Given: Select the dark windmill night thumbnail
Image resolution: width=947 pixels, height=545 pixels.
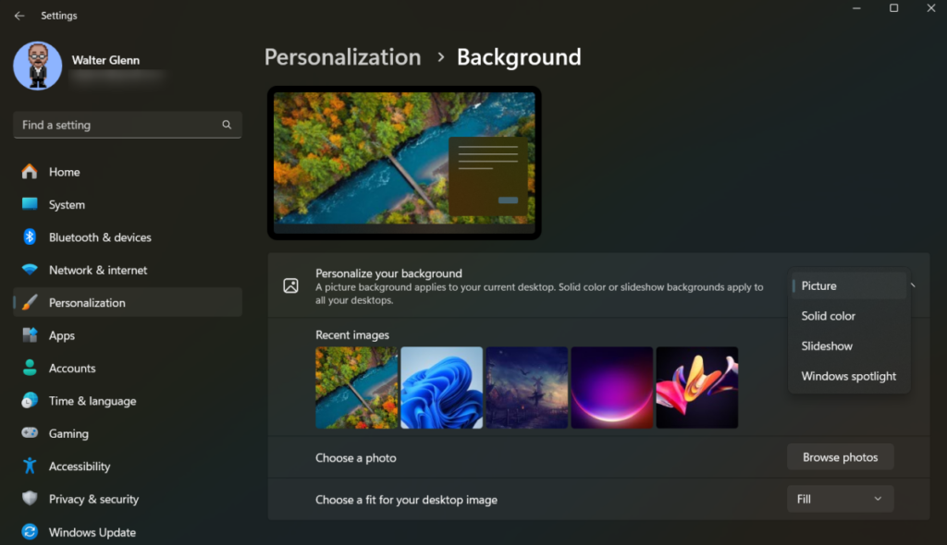Looking at the screenshot, I should (526, 387).
